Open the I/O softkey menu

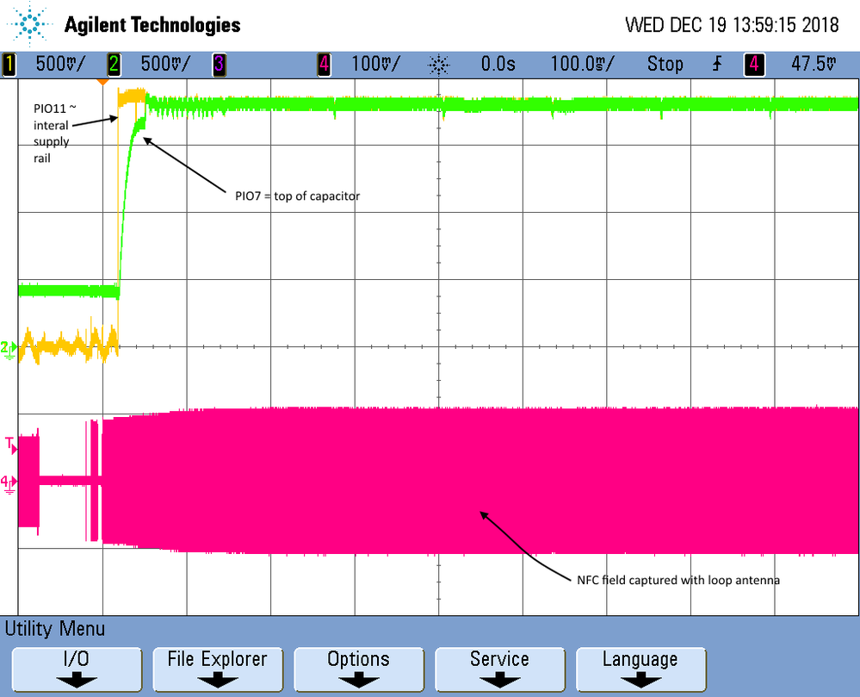[77, 669]
